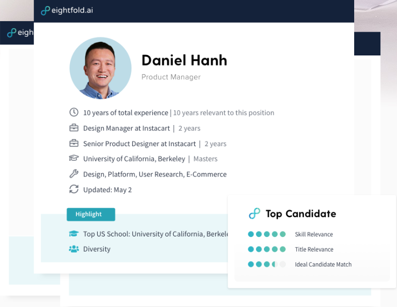Open 'Senior Product Designer at Instacart' entry

click(140, 144)
